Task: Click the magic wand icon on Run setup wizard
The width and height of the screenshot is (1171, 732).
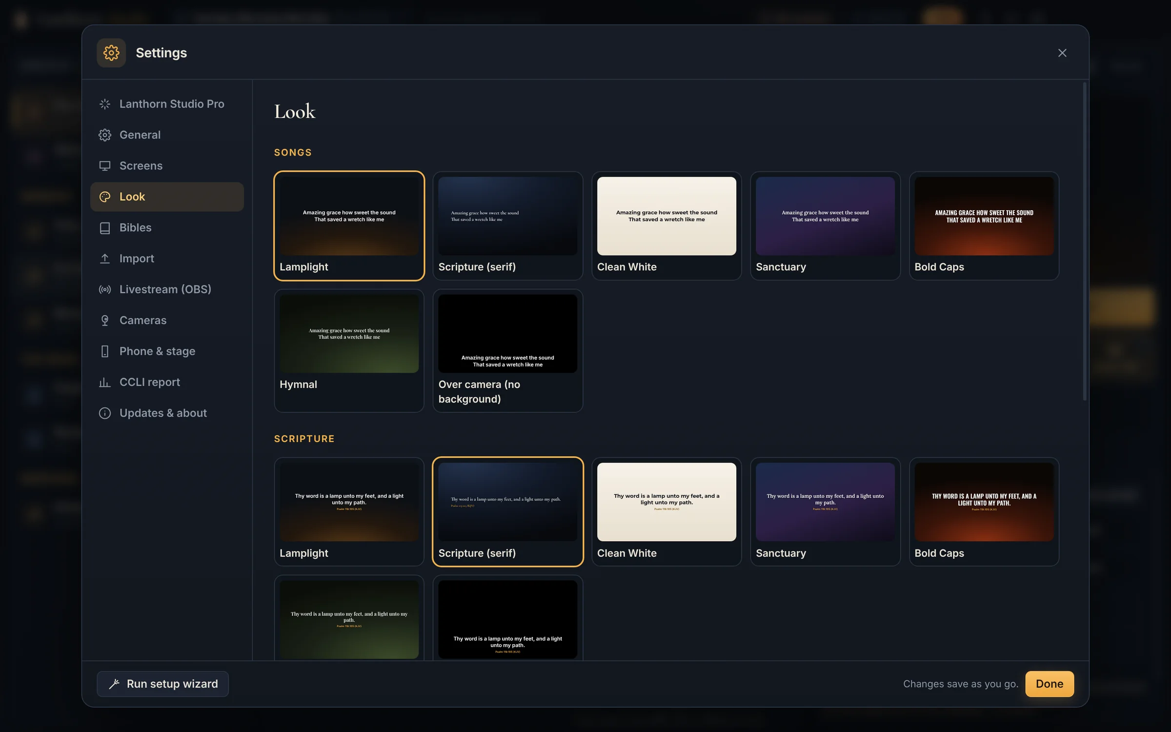Action: click(x=114, y=684)
